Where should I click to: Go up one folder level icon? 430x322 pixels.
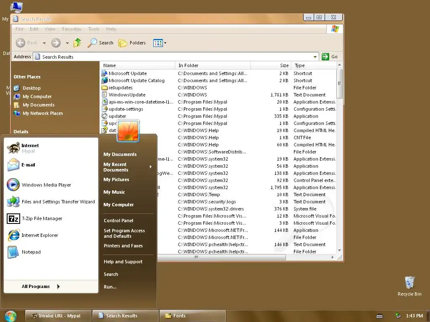click(x=77, y=43)
